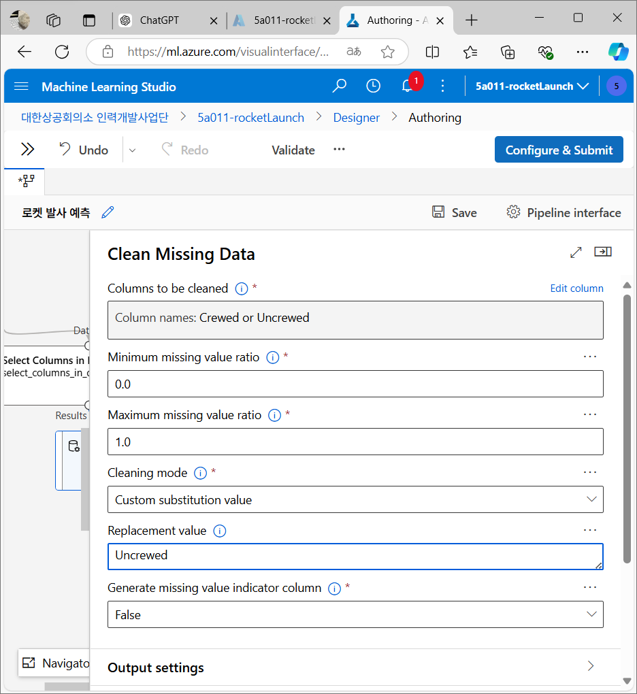Open notifications bell icon

407,86
